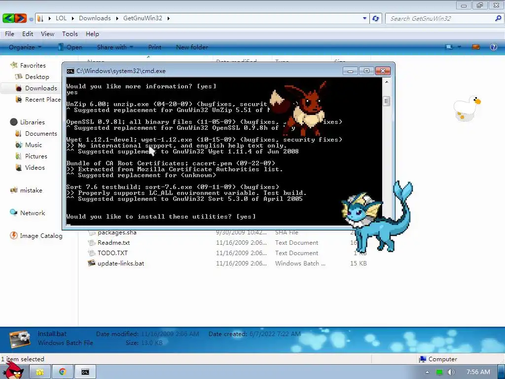505x379 pixels.
Task: Select the Readme.txt file
Action: (113, 243)
